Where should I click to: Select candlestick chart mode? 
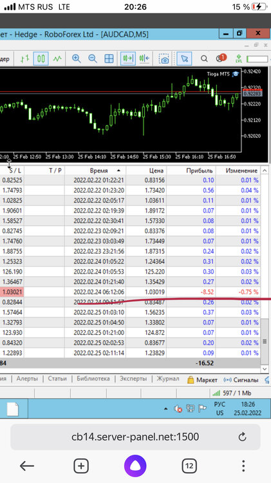click(41, 58)
